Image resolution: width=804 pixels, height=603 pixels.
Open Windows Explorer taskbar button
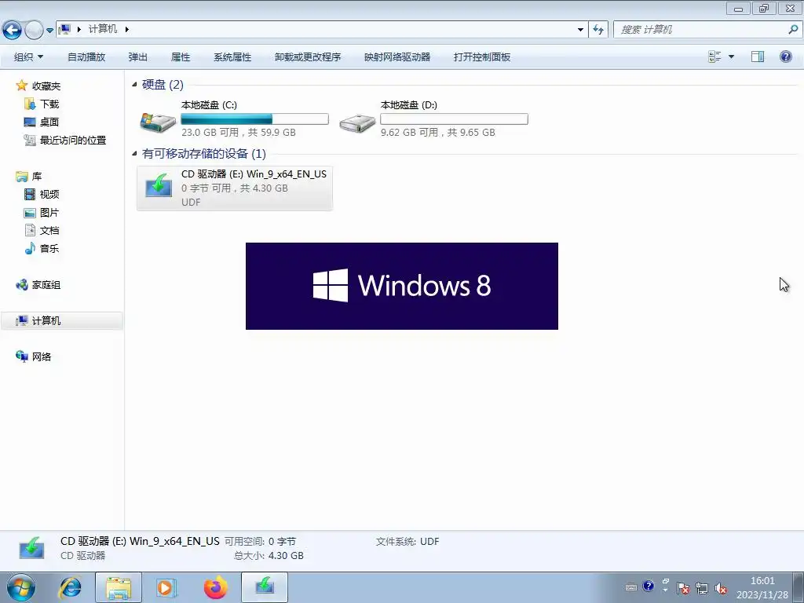tap(119, 587)
